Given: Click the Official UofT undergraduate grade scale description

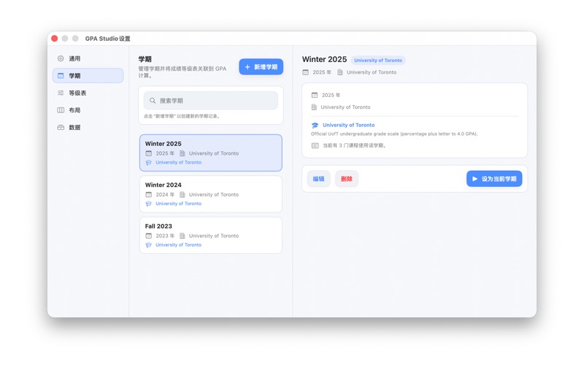Looking at the screenshot, I should [394, 134].
